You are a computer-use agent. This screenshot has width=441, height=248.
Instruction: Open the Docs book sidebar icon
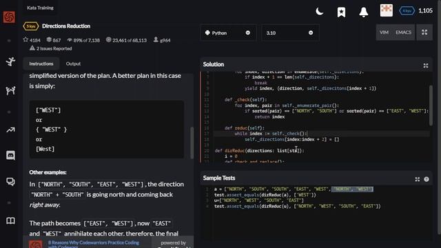pos(10,220)
